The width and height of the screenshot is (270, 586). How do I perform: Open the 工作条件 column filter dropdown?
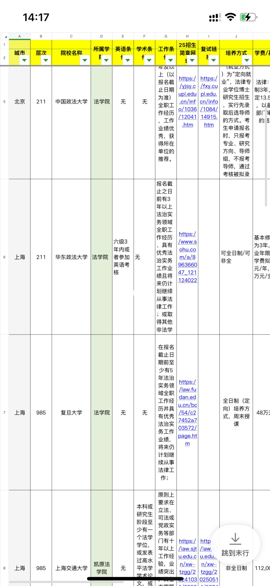171,60
